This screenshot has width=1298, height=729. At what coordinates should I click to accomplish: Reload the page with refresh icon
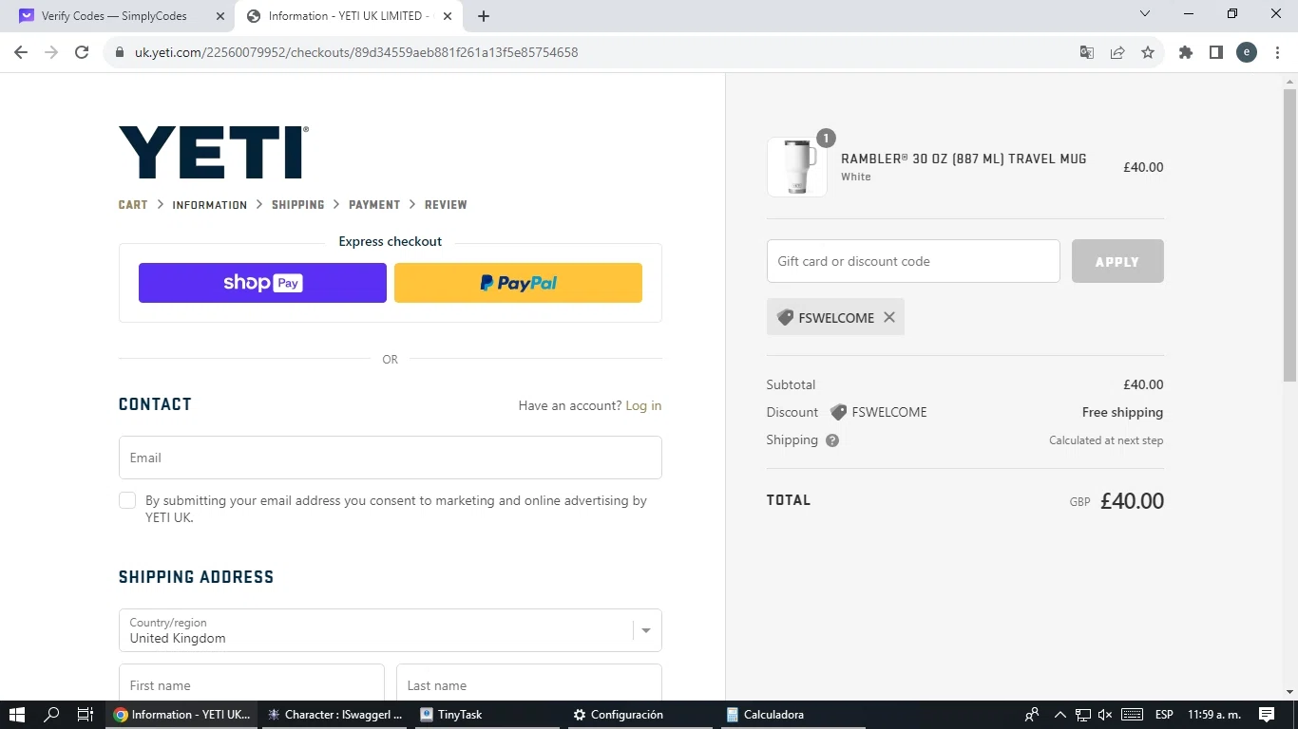pyautogui.click(x=82, y=52)
